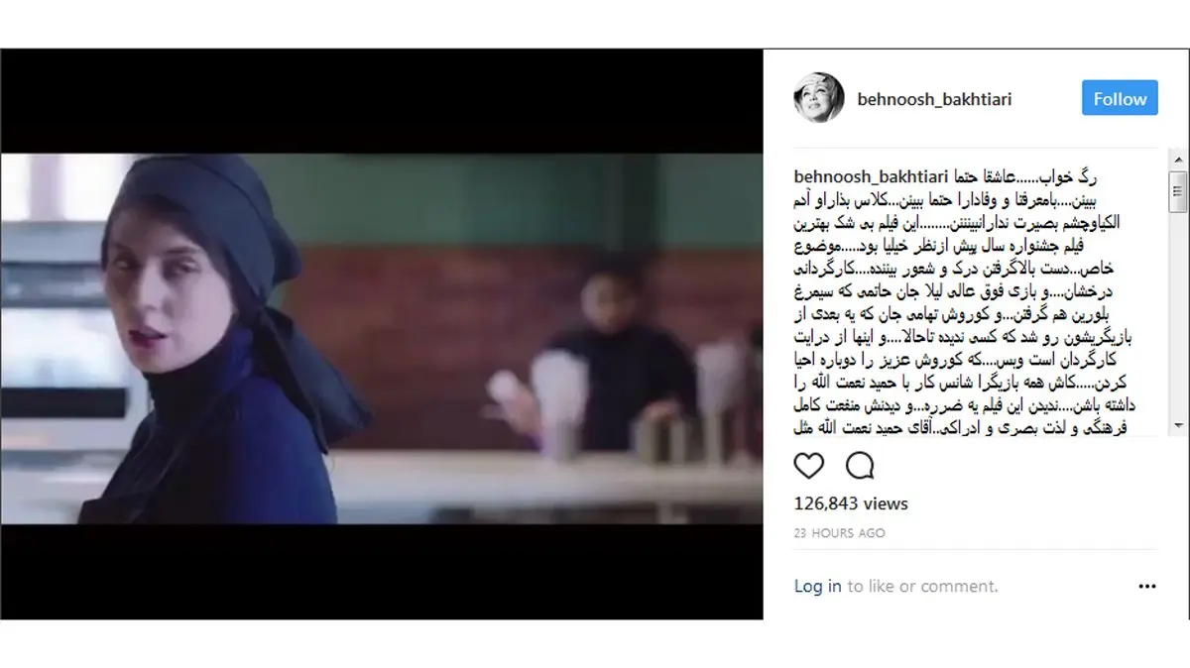Click the empty scrollbar track below the thumb
This screenshot has height=668, width=1190.
1178,314
